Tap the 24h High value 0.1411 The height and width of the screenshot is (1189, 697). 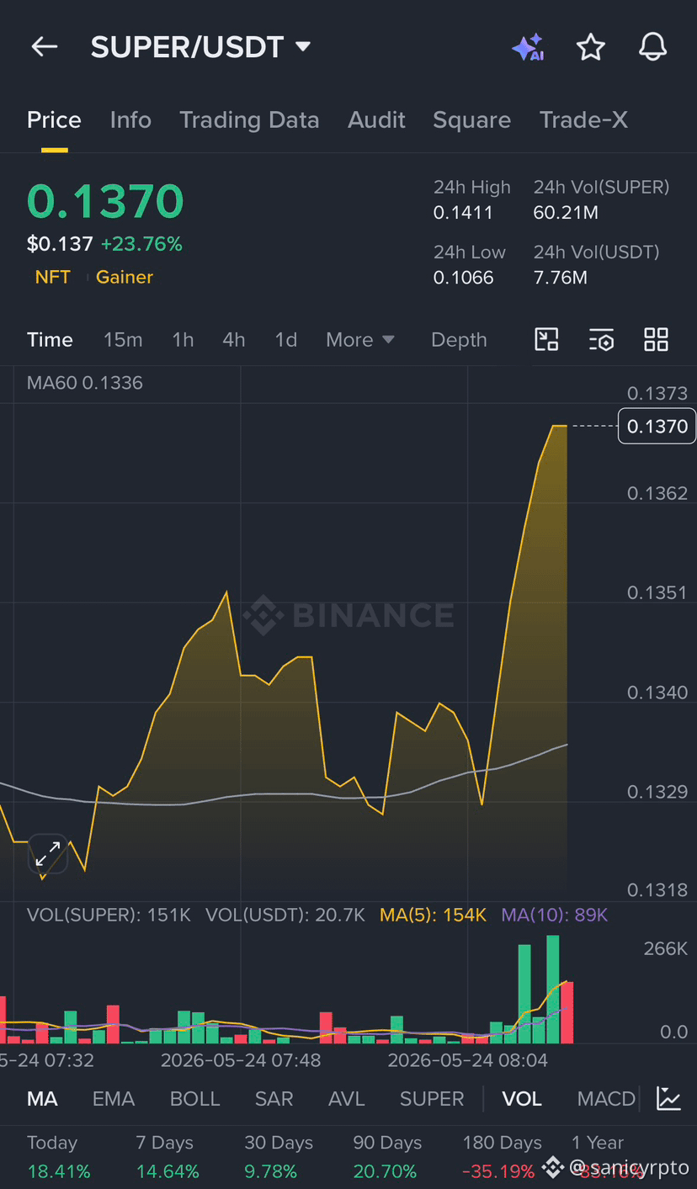pyautogui.click(x=463, y=213)
